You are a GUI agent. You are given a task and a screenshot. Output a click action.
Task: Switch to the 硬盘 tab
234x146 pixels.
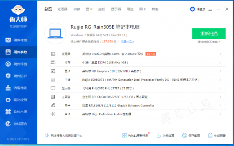[130, 9]
